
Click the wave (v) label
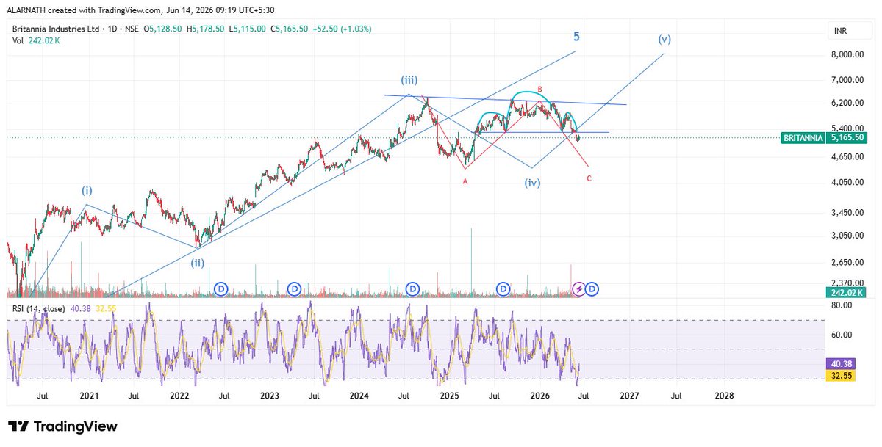point(664,39)
